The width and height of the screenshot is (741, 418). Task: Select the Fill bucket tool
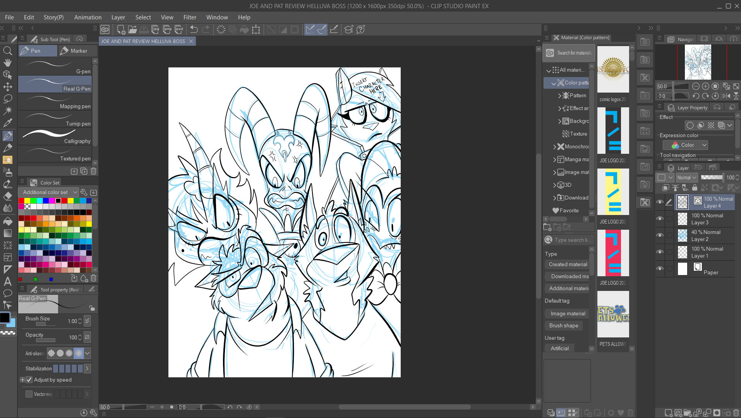(x=7, y=221)
